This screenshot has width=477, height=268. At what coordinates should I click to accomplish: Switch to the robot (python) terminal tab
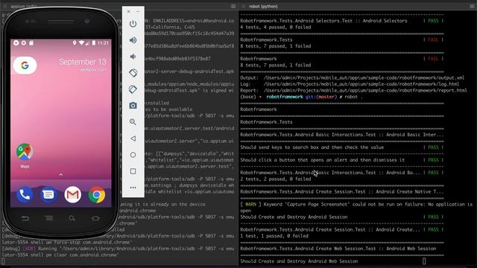click(x=263, y=7)
